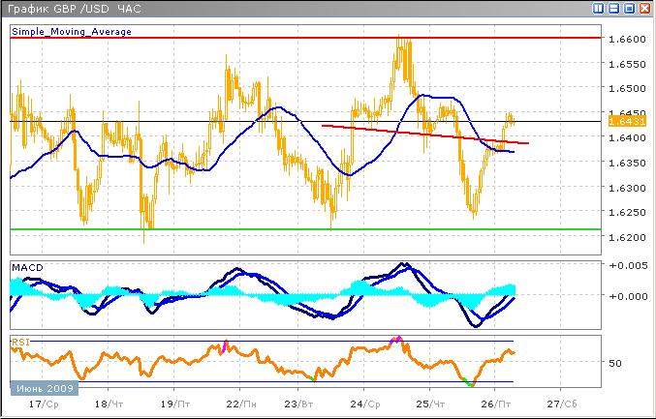Select the green support line near 1.6200
Viewport: 656px width, 419px height.
point(291,229)
